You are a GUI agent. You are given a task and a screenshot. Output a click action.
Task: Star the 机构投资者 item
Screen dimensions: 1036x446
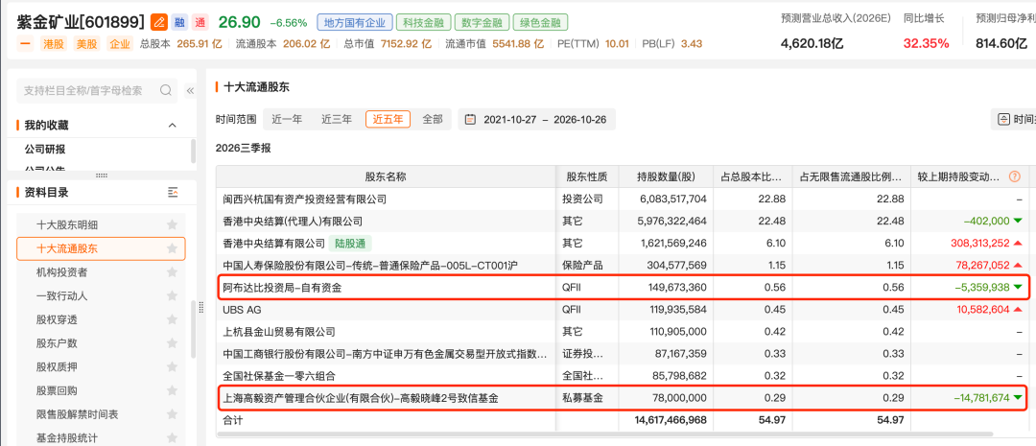pyautogui.click(x=172, y=272)
